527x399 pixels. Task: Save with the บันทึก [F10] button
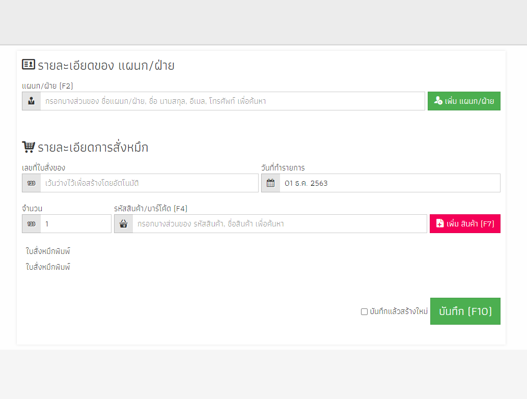(465, 311)
